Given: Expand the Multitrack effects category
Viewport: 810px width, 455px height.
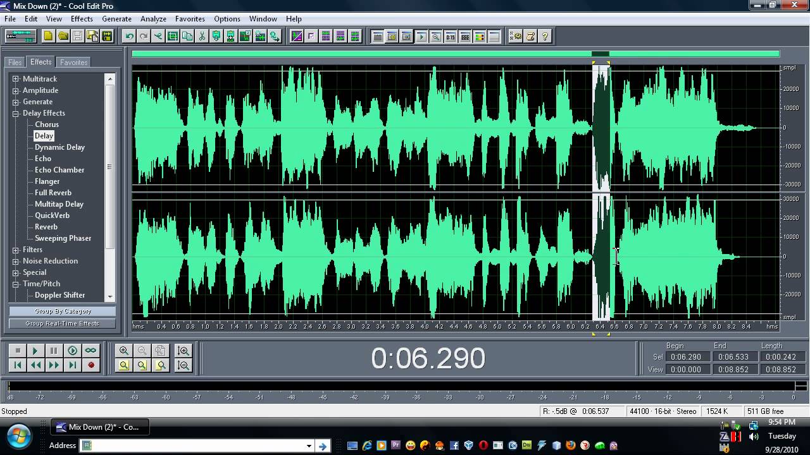Looking at the screenshot, I should click(x=16, y=79).
